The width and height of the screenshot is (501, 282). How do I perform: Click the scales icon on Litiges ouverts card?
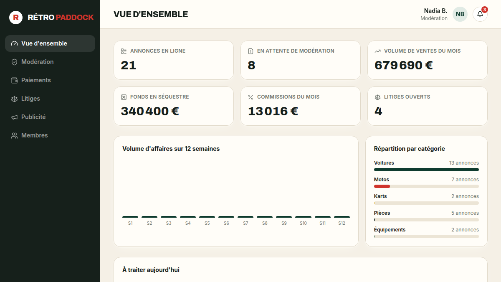click(x=377, y=97)
